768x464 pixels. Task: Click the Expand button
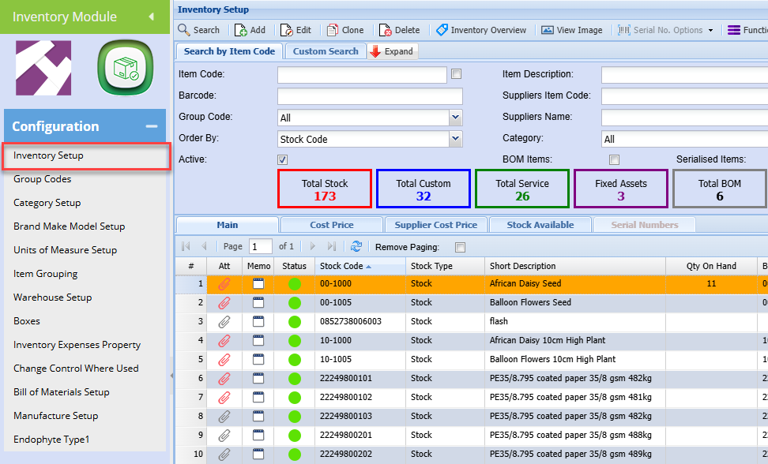coord(392,51)
